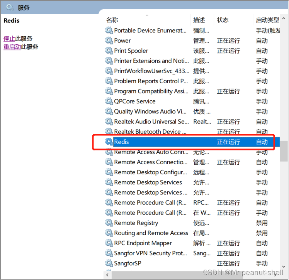Click gear icon beside Realtek Audio Universal Se...
The image size is (289, 280).
coord(109,121)
